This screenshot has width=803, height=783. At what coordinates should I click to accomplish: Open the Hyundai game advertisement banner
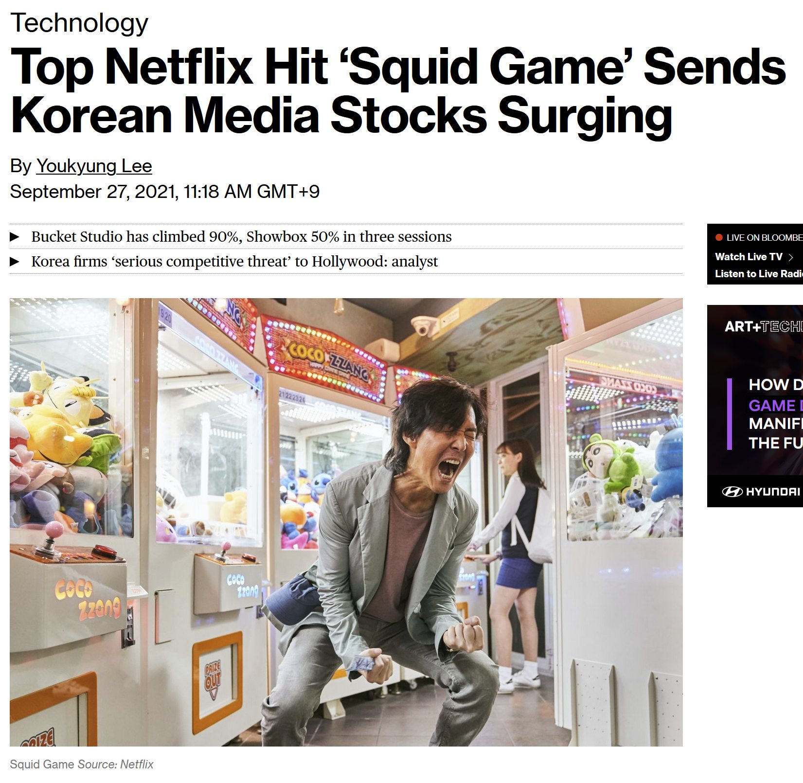755,406
